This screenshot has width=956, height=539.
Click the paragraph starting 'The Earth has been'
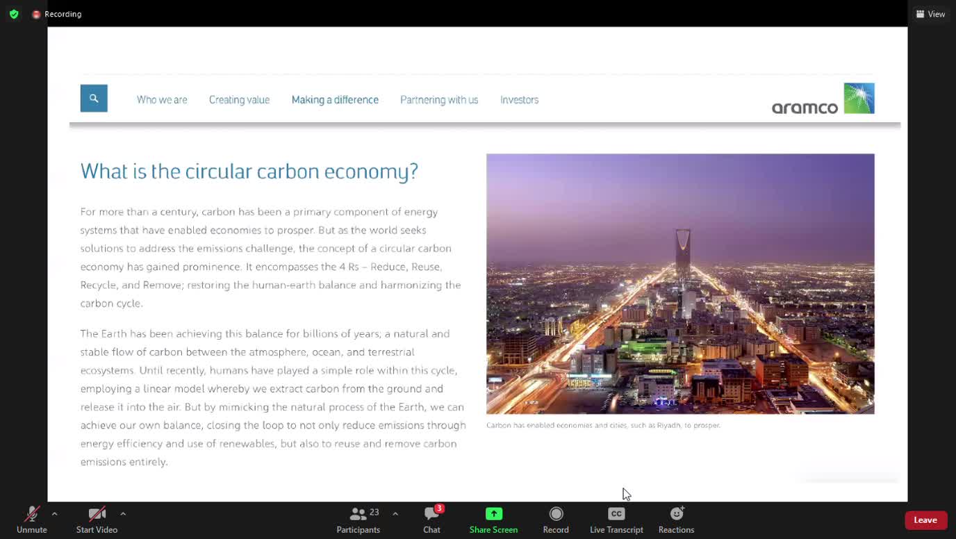(273, 397)
